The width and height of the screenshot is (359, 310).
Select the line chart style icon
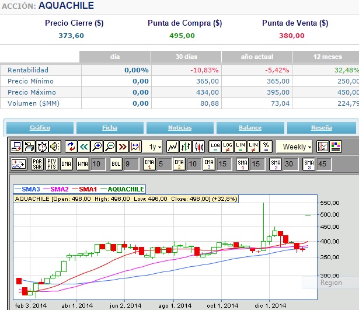point(173,147)
